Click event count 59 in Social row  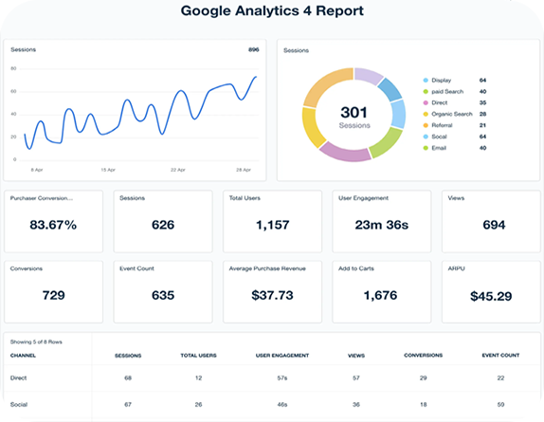tap(500, 404)
